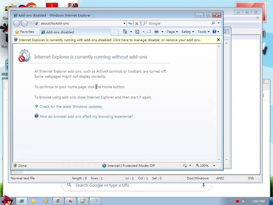The width and height of the screenshot is (273, 205).
Task: Click the voice search microphone in Chrome
Action: [203, 185]
